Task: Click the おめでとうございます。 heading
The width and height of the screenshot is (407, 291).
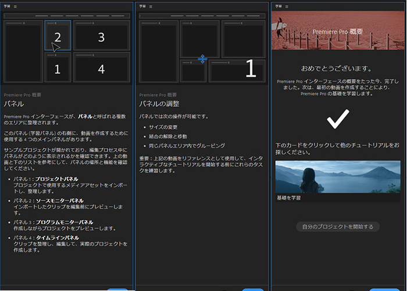Action: coord(337,69)
